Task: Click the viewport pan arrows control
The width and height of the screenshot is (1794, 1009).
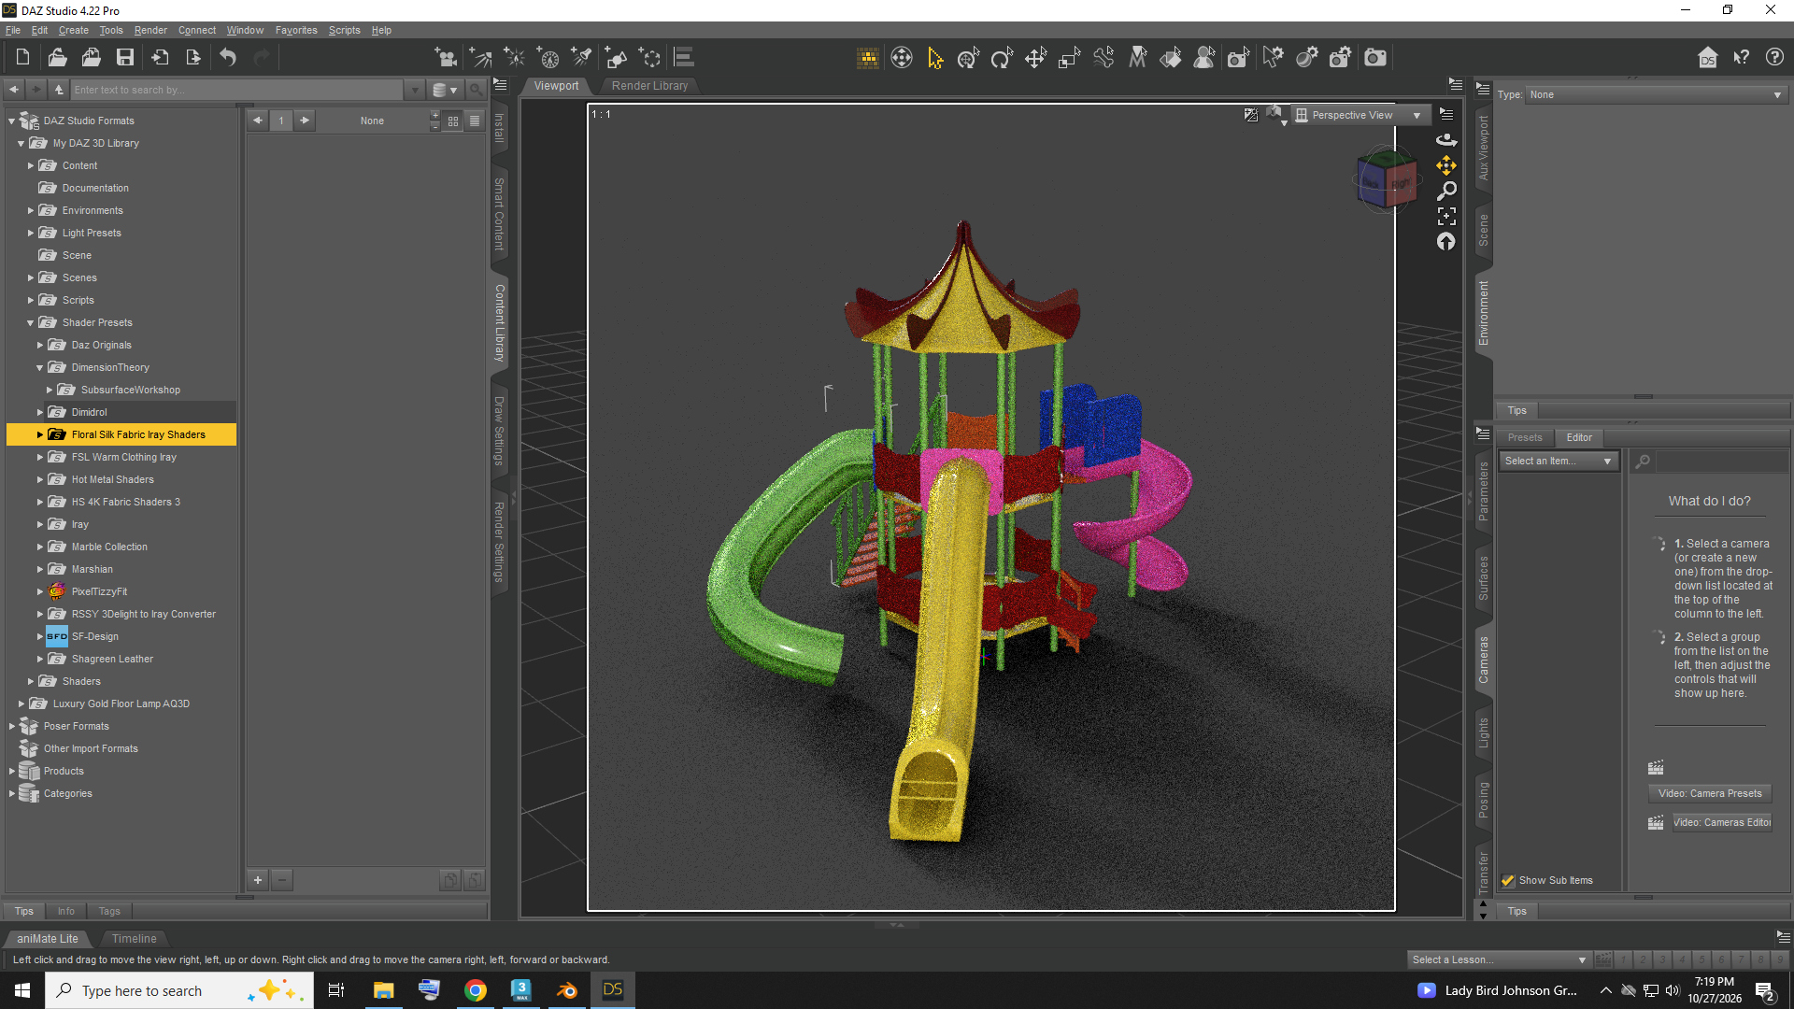Action: (1446, 165)
